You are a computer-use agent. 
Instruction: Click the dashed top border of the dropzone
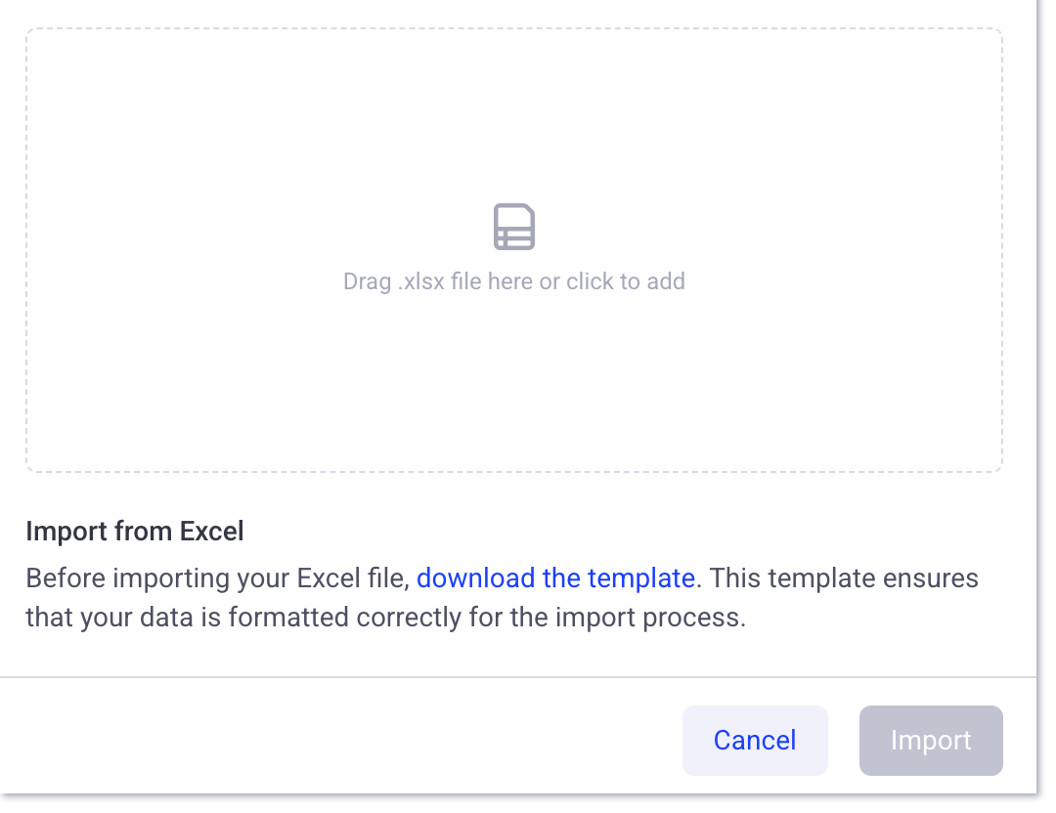(x=514, y=29)
